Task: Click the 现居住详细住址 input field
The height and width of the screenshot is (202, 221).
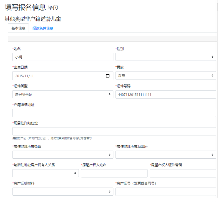Action: click(x=114, y=131)
